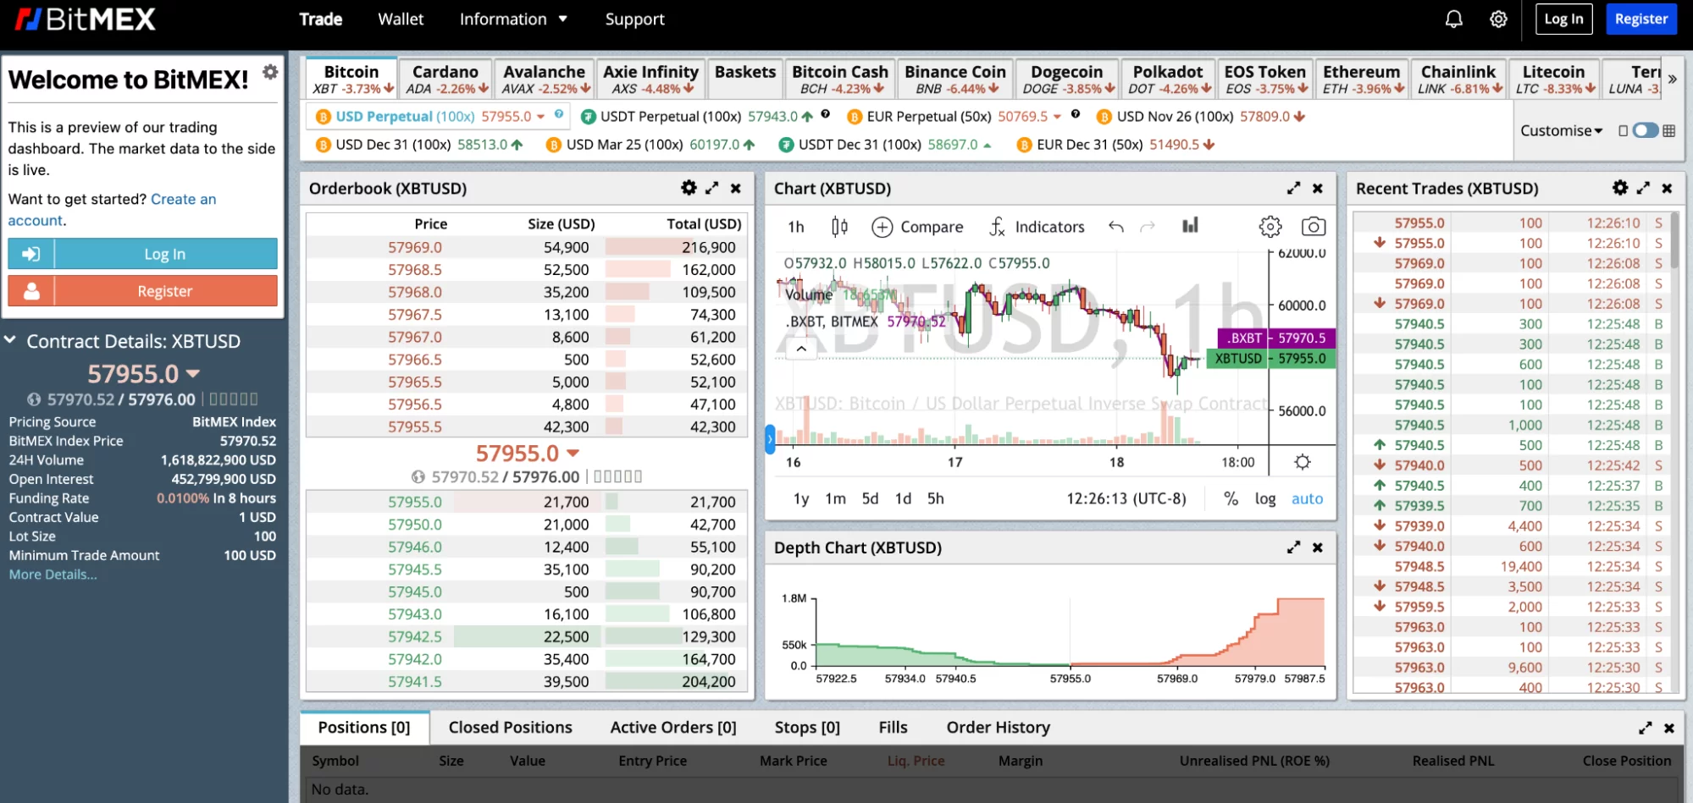This screenshot has width=1693, height=803.
Task: Follow the Create an account link
Action: (x=112, y=209)
